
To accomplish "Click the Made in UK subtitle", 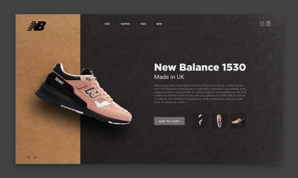I will point(169,77).
